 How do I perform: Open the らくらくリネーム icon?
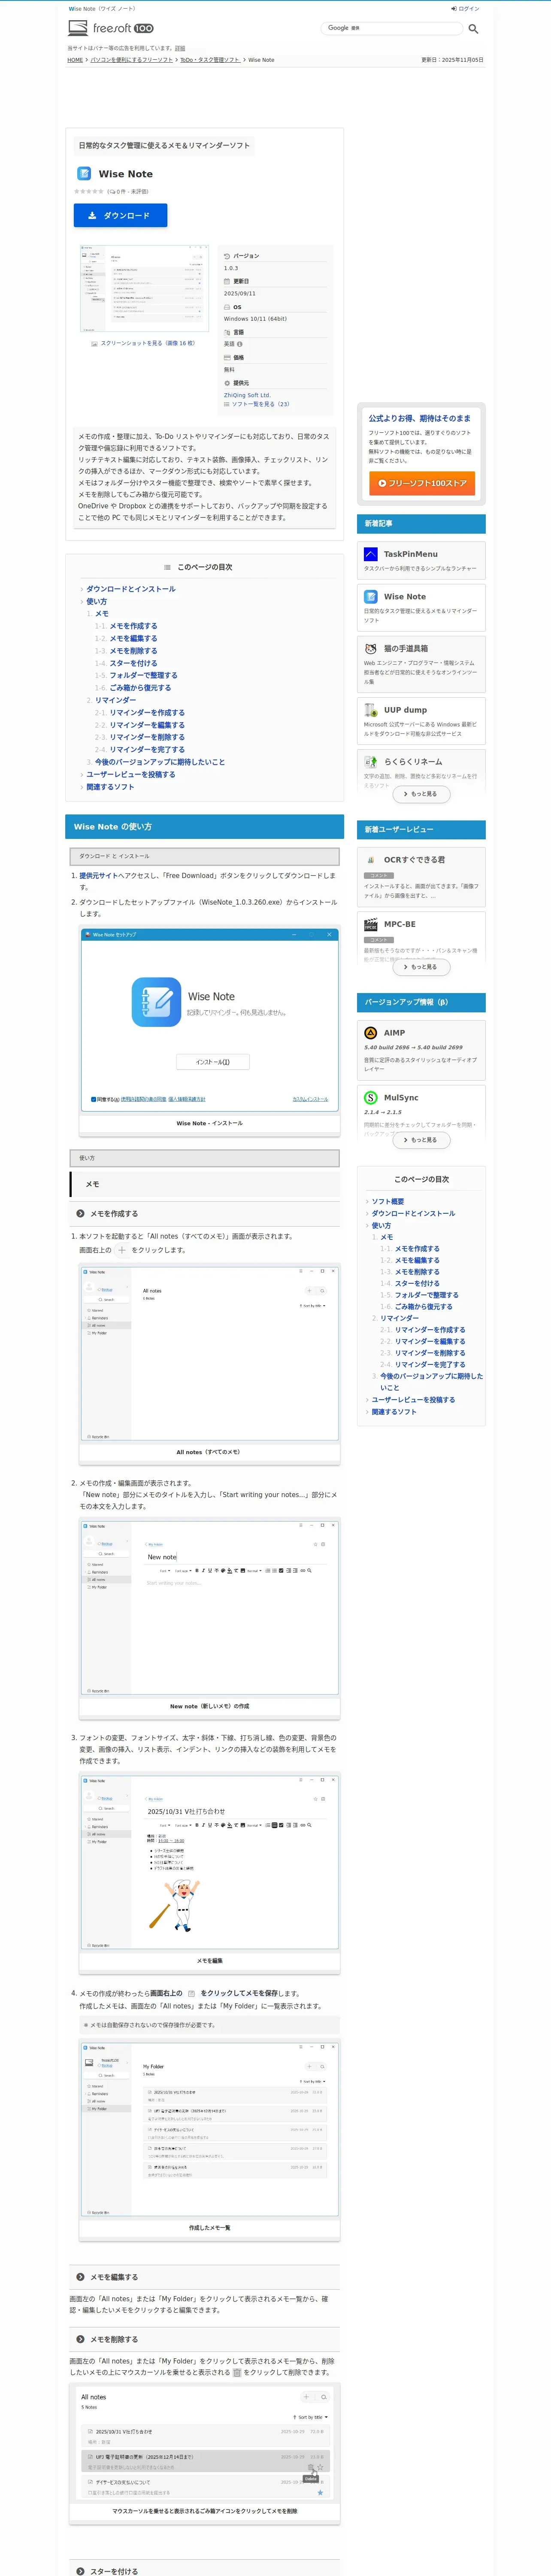tap(371, 762)
